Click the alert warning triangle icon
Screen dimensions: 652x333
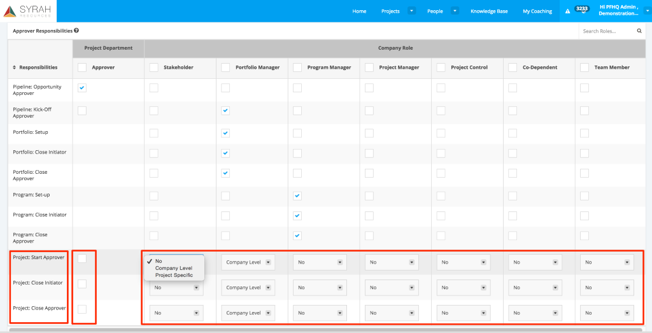point(567,11)
